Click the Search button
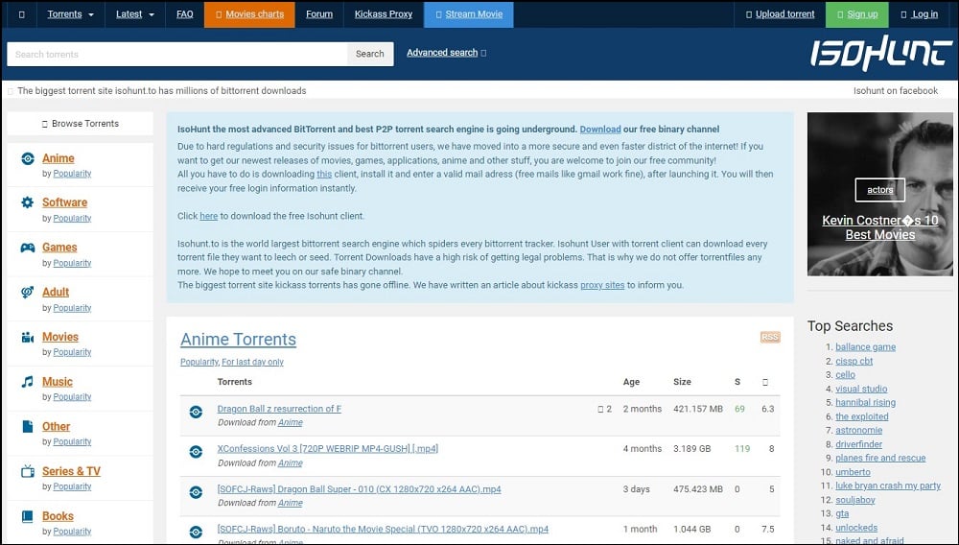The width and height of the screenshot is (959, 545). pos(370,54)
